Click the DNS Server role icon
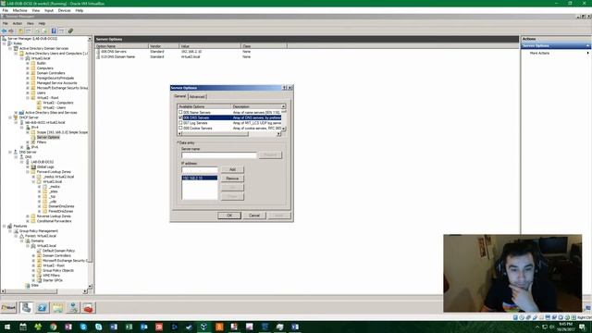 click(16, 152)
